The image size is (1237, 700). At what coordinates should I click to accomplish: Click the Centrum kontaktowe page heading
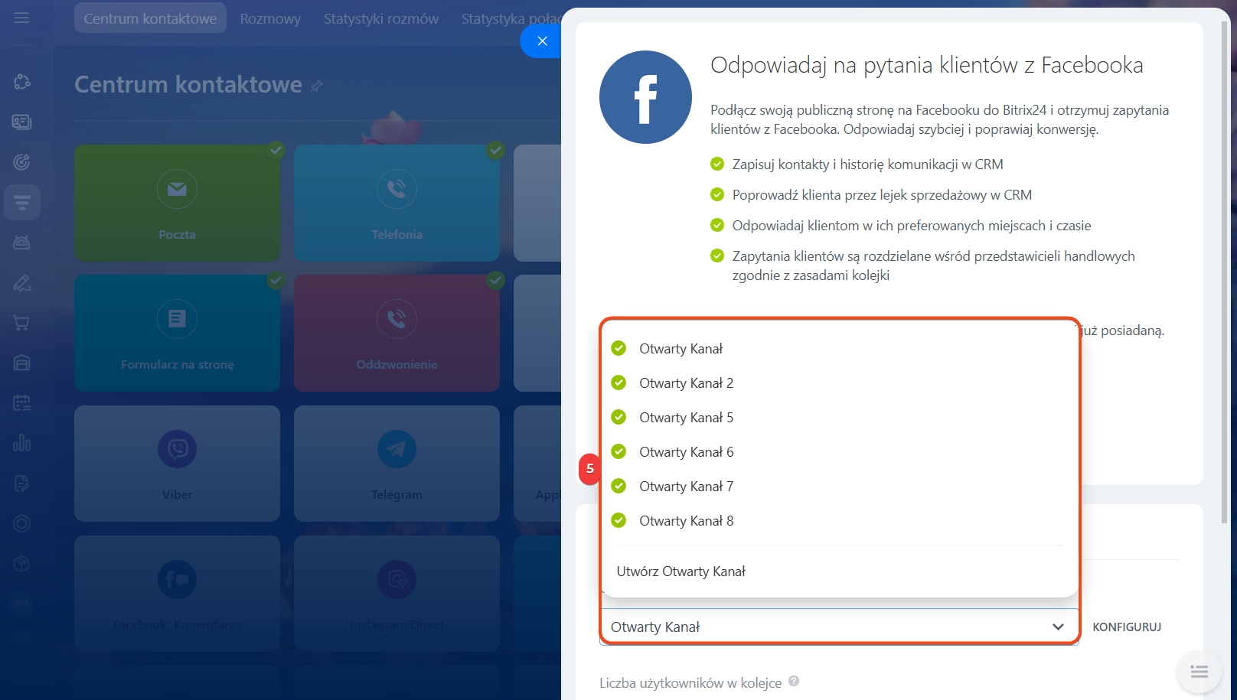pos(188,84)
